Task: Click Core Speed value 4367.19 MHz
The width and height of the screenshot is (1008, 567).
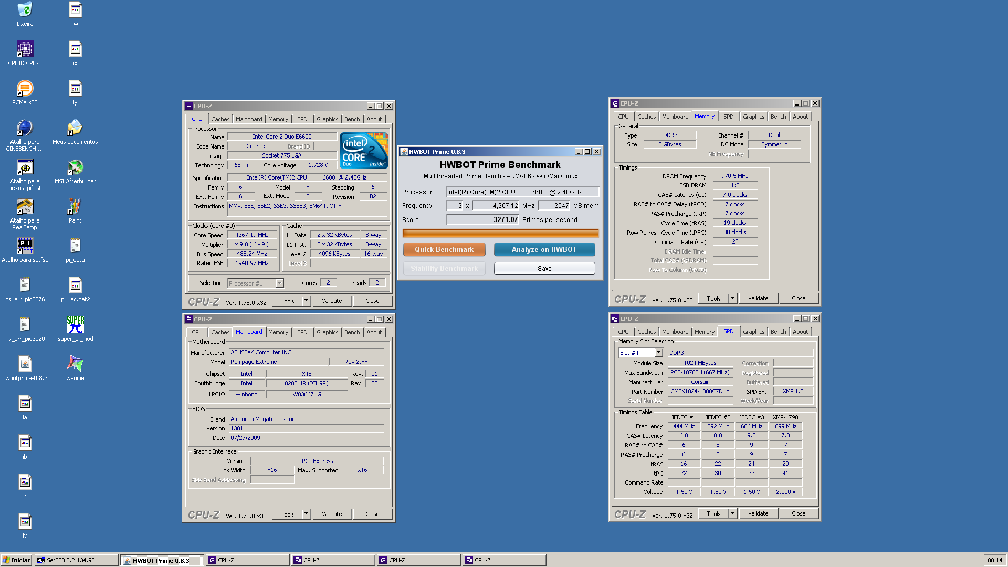Action: click(251, 235)
